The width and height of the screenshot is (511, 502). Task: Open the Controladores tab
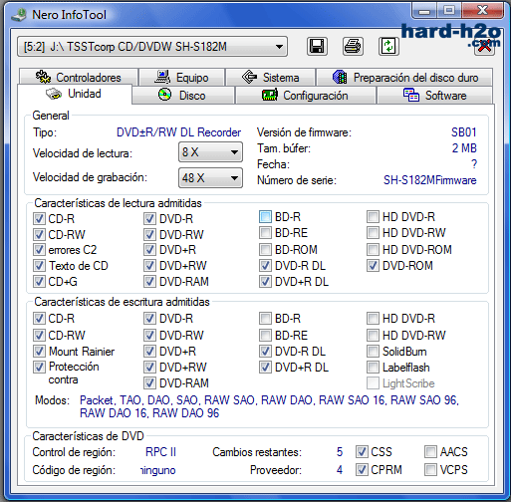coord(79,77)
